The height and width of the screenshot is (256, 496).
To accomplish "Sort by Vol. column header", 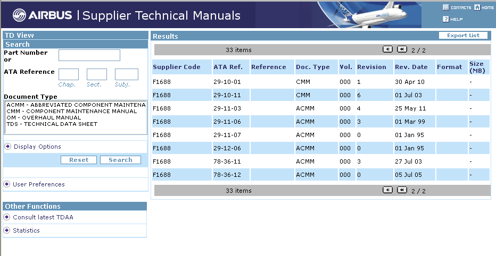I will [x=346, y=67].
